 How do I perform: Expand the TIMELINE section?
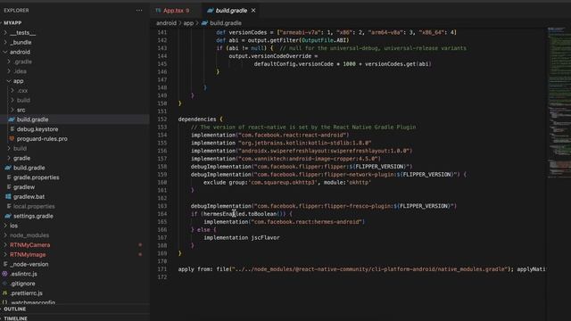click(x=15, y=318)
